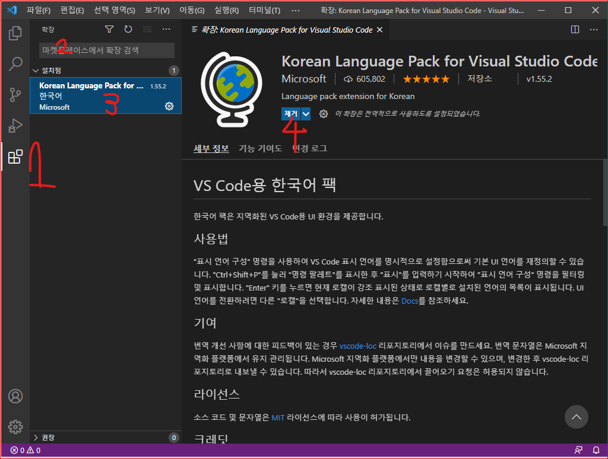Open the Run and Debug view
608x459 pixels.
coord(15,126)
